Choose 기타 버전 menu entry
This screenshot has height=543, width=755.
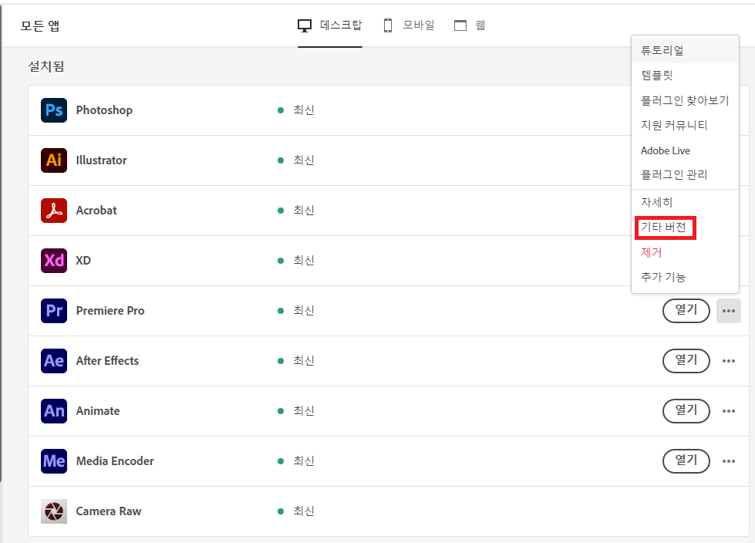(x=685, y=228)
